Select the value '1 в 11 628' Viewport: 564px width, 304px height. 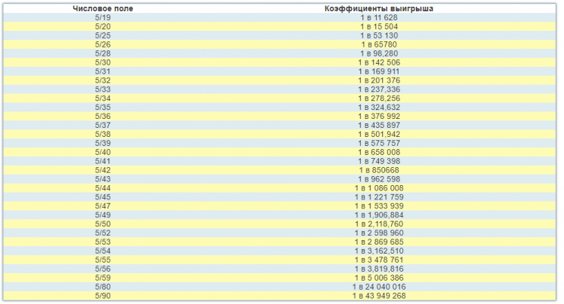pyautogui.click(x=379, y=17)
